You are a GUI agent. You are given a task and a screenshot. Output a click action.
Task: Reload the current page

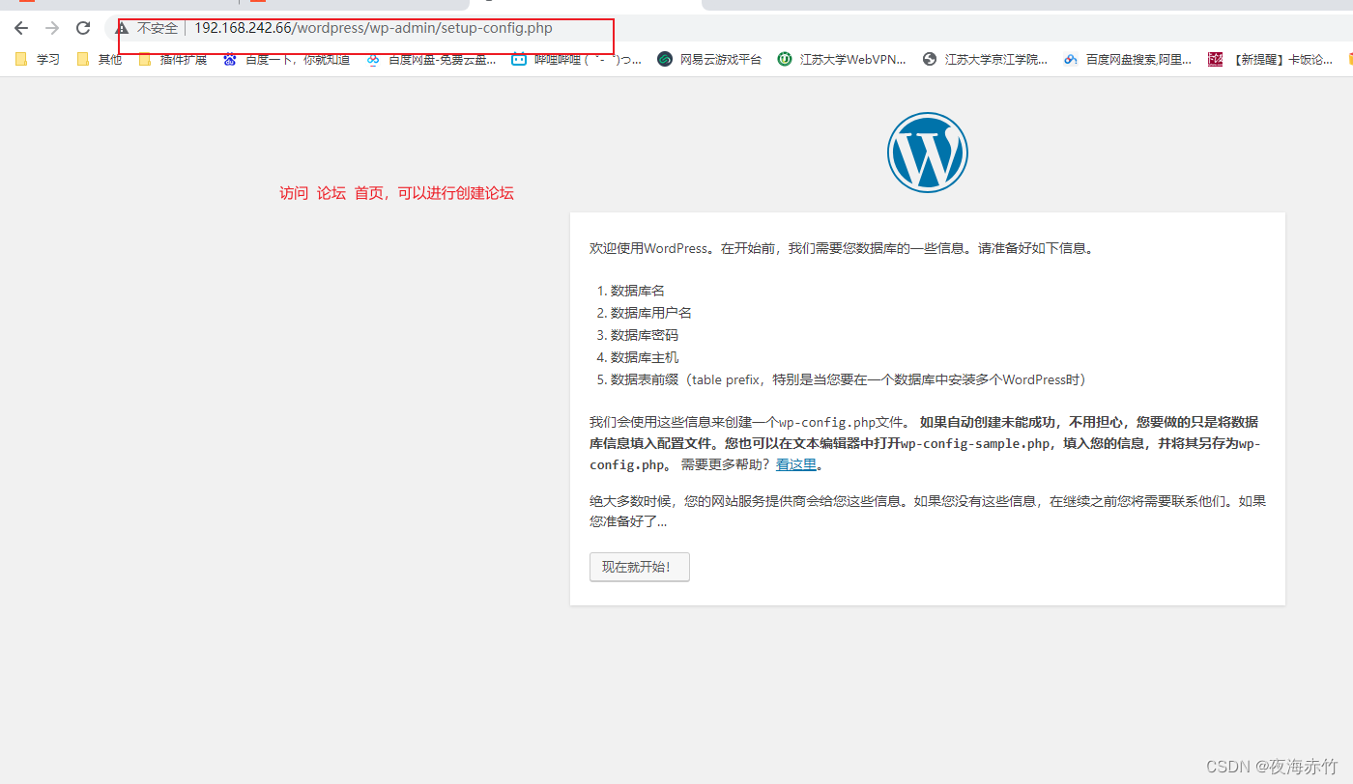click(83, 28)
